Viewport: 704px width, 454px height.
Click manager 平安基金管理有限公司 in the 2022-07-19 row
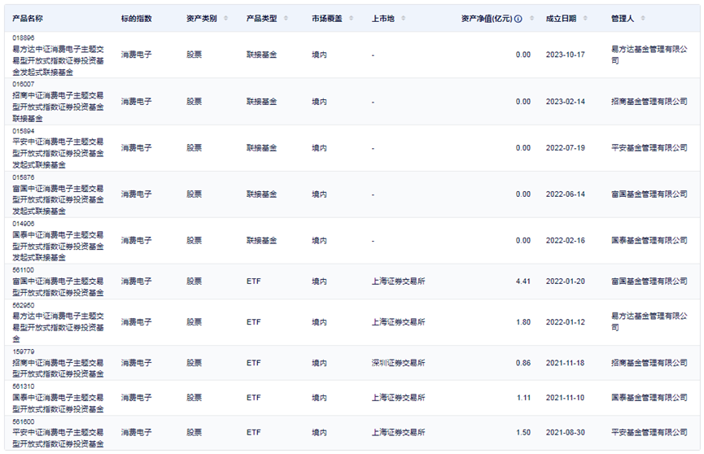tap(649, 148)
